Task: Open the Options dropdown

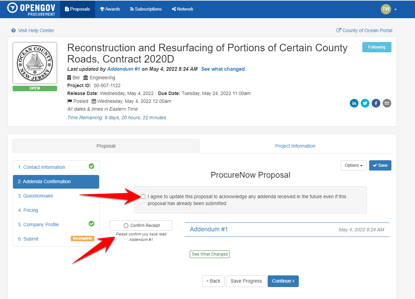Action: click(x=353, y=165)
